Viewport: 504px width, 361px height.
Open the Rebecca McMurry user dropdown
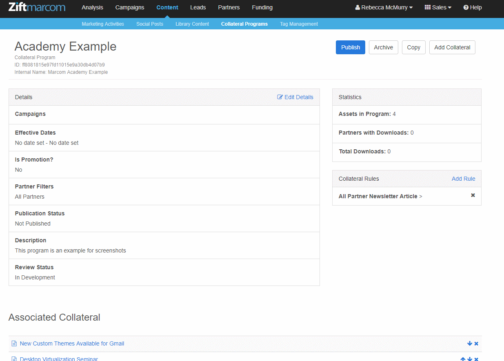384,7
